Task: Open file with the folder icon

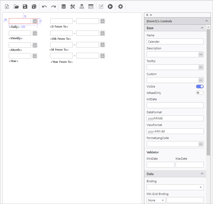Action: tap(16, 7)
